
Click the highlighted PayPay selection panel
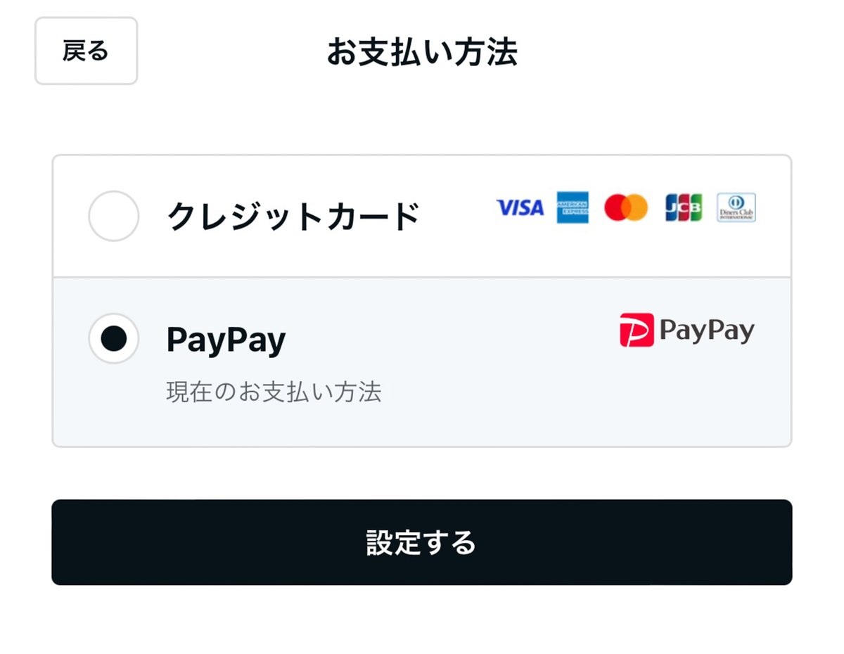coord(422,360)
